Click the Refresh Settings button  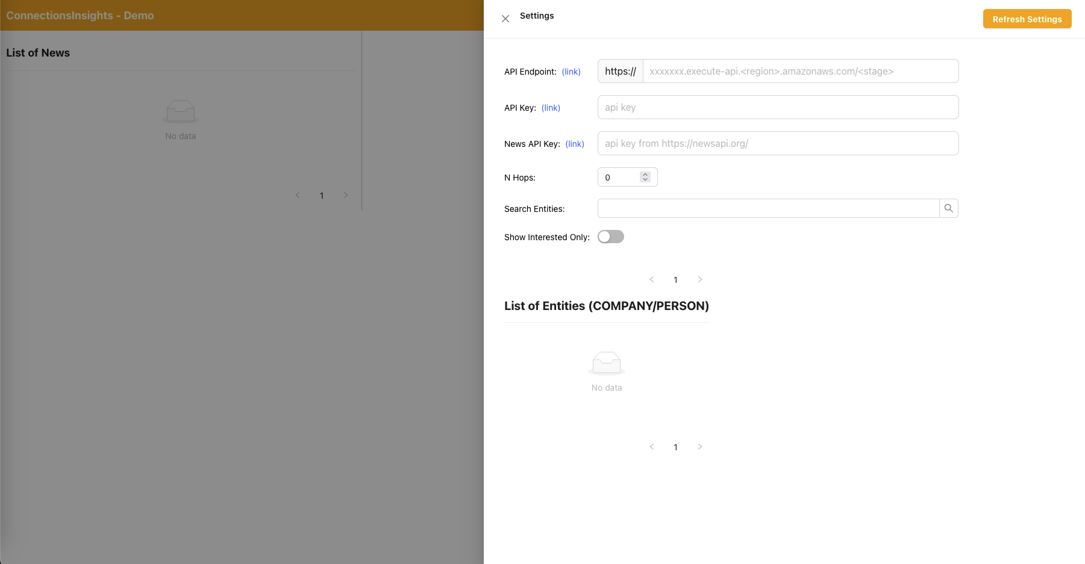click(1027, 19)
